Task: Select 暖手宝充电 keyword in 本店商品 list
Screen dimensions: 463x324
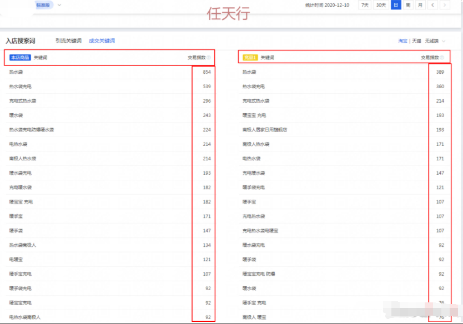Action: tap(21, 274)
